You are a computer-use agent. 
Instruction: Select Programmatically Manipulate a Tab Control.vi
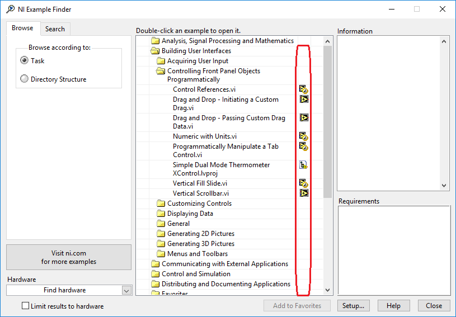coord(225,151)
